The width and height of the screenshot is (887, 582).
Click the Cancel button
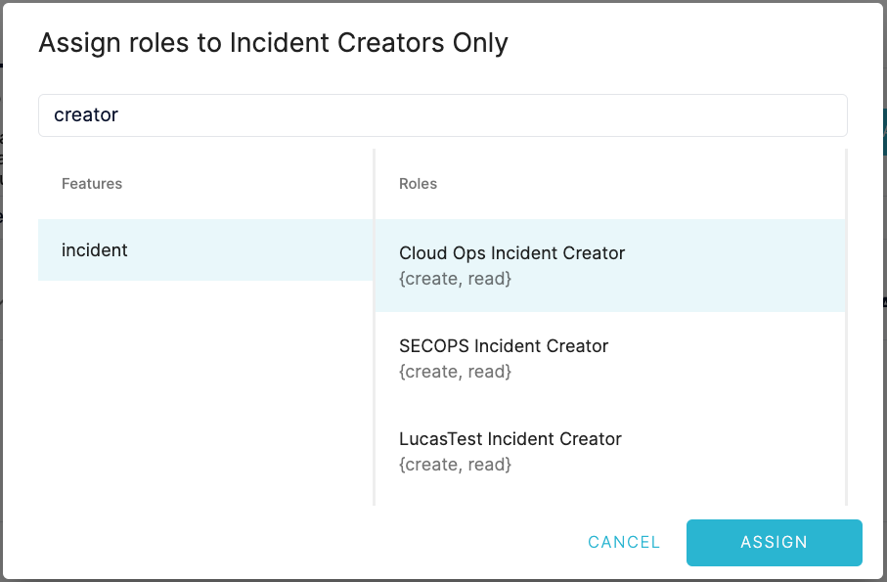[623, 542]
